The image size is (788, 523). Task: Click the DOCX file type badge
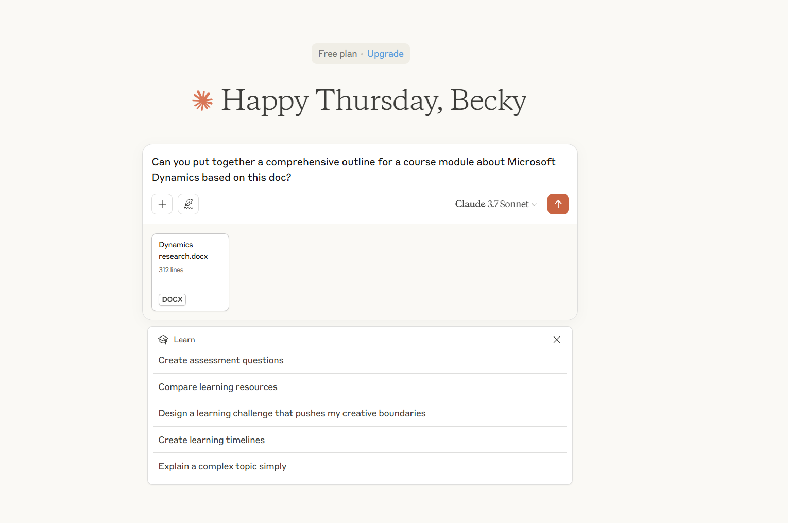[172, 299]
